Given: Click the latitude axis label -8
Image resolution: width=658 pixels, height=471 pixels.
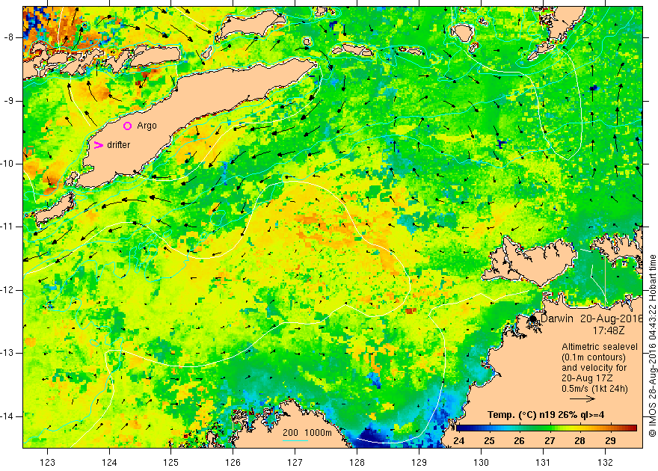Looking at the screenshot, I should (9, 37).
